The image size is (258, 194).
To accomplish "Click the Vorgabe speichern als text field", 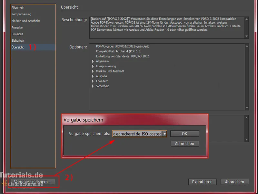I will (x=138, y=134).
